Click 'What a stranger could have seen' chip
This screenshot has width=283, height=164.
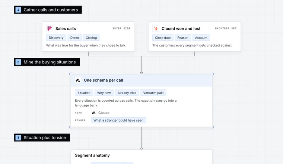pos(118,120)
